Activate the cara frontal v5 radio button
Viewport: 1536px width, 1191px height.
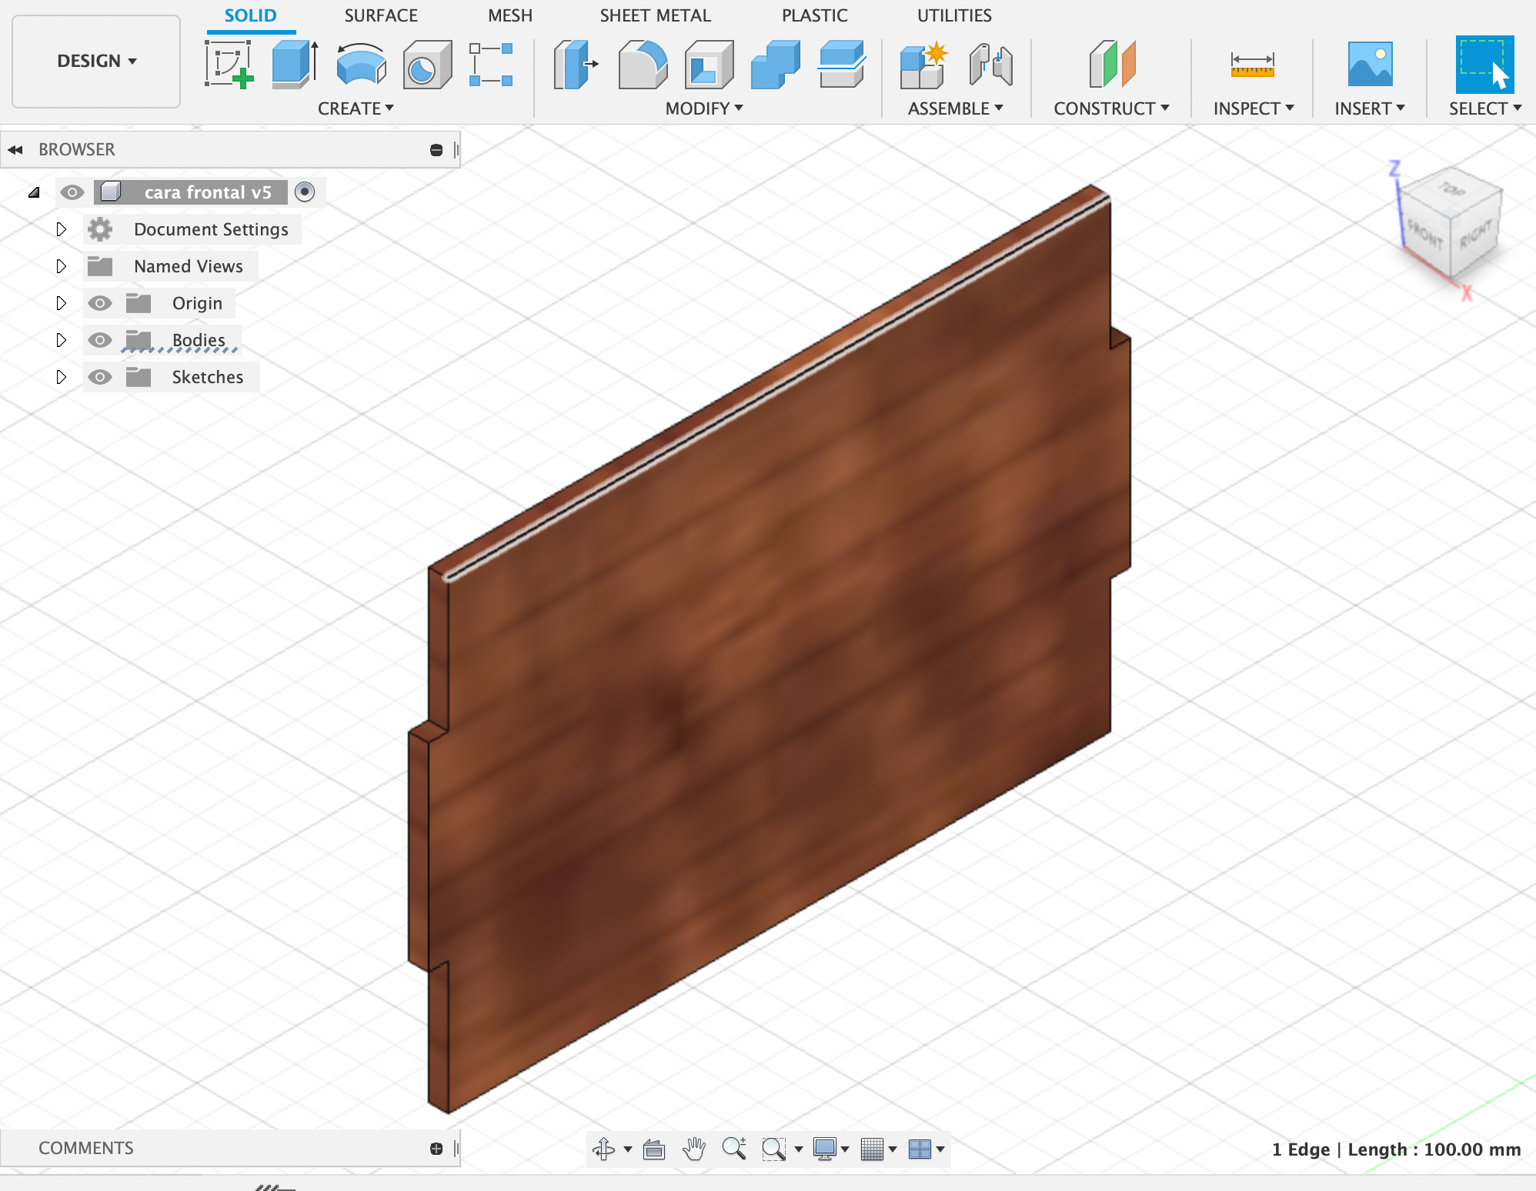(305, 192)
